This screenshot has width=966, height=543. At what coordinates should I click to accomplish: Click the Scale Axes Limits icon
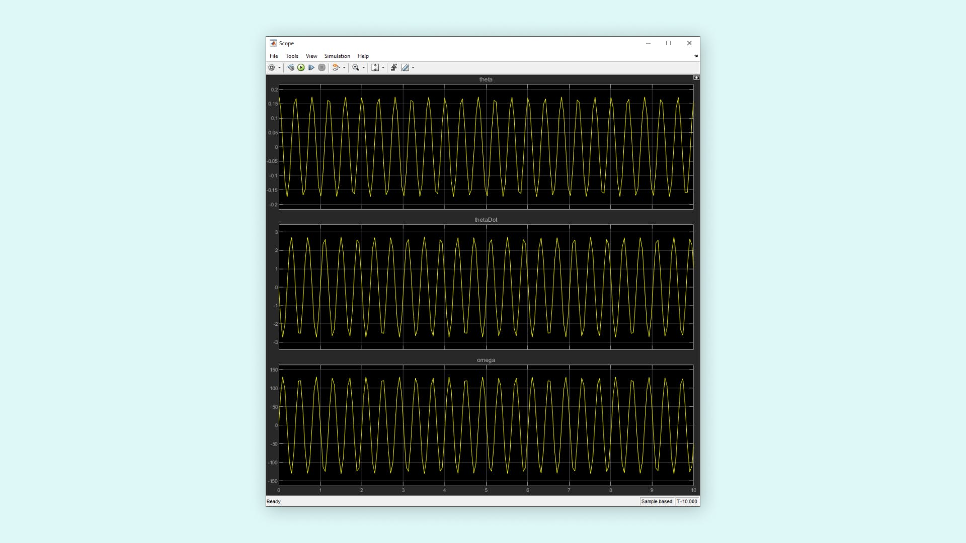coord(375,67)
